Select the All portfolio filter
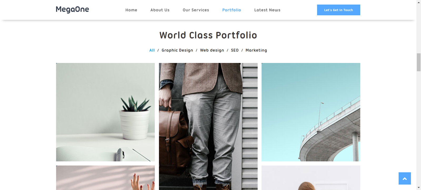The image size is (421, 190). click(x=152, y=50)
